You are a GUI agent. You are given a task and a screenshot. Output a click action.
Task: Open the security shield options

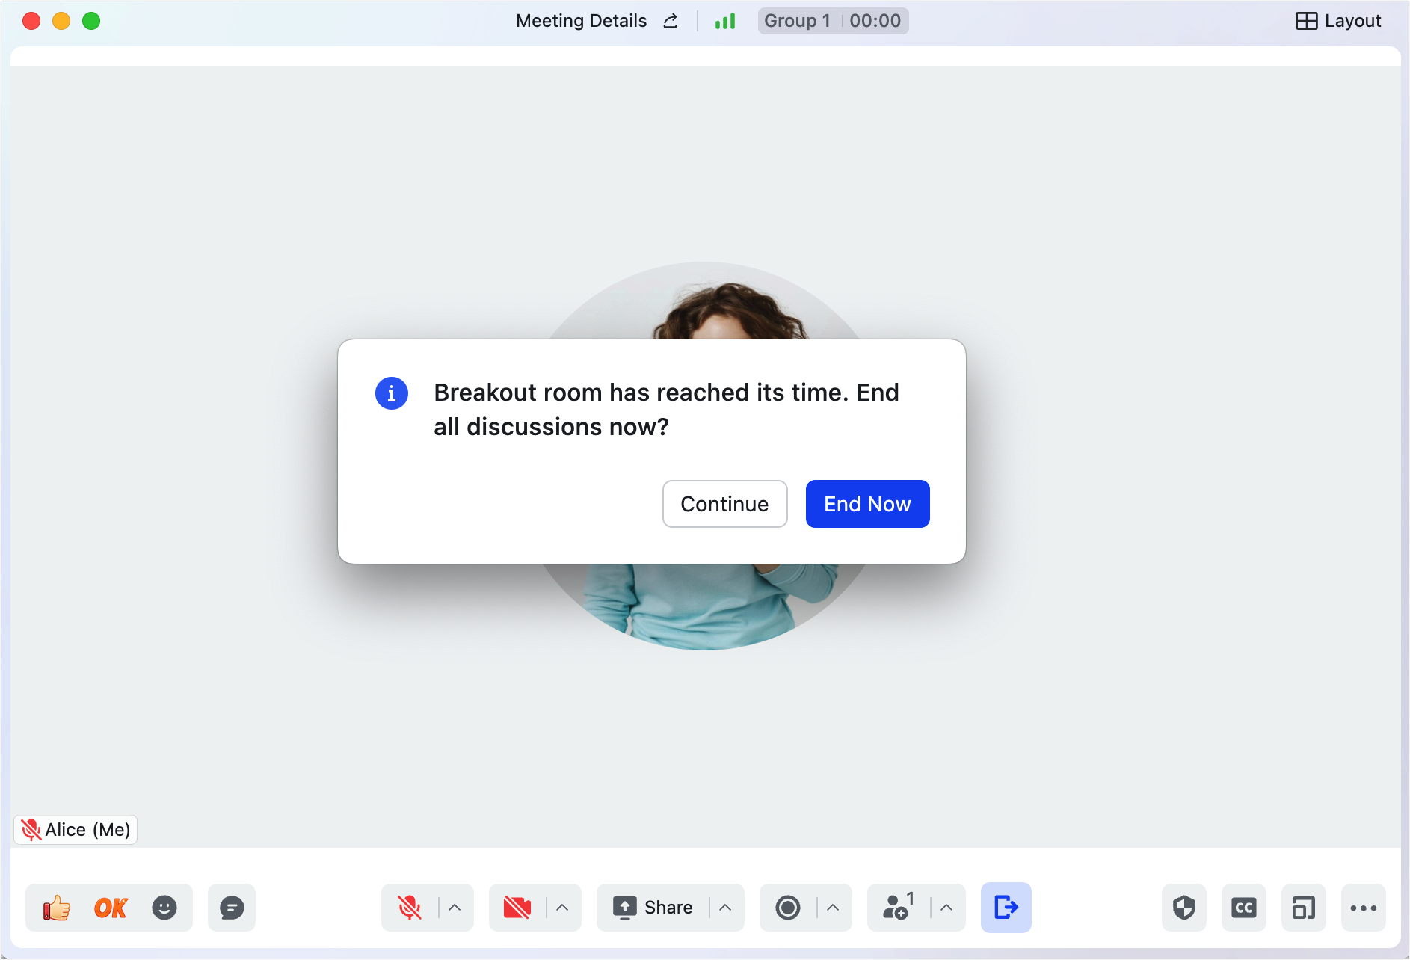[1184, 908]
